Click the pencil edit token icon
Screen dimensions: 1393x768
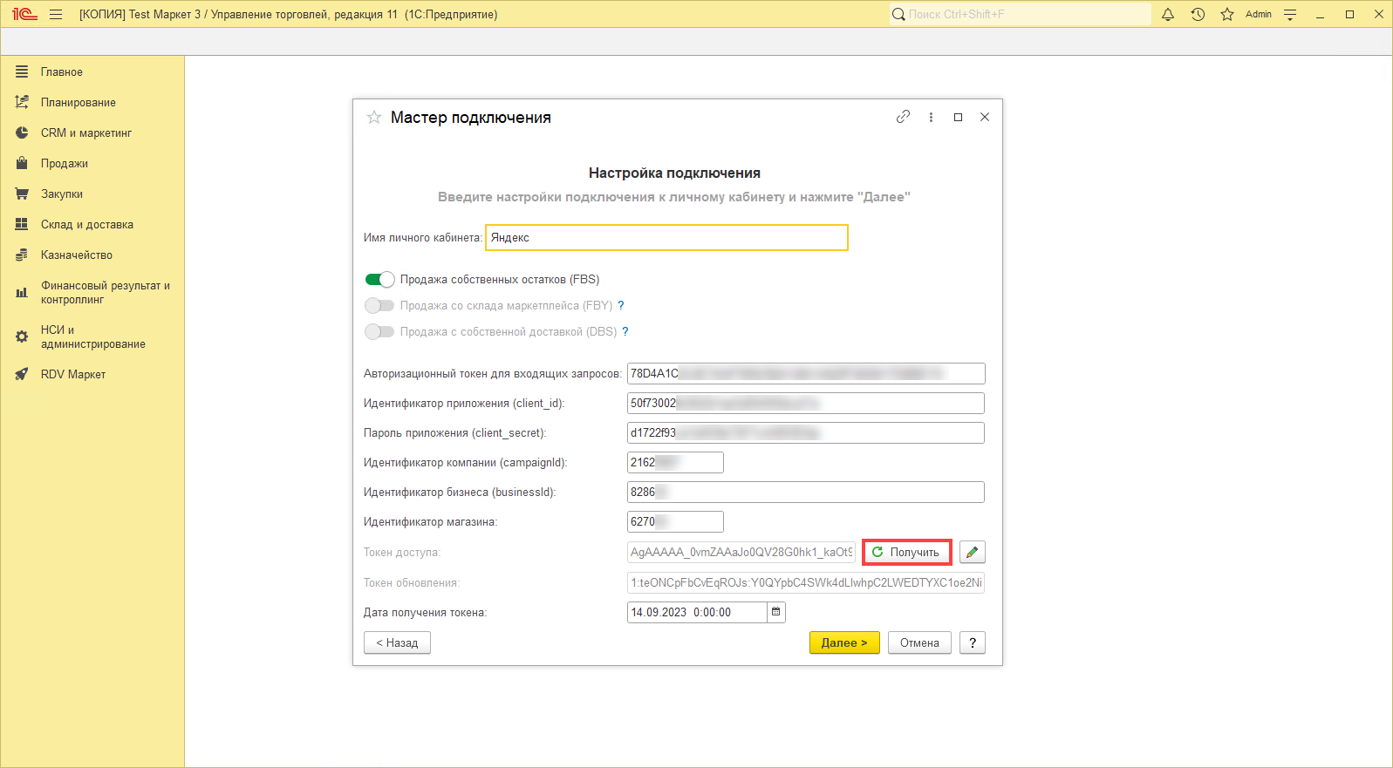[972, 553]
